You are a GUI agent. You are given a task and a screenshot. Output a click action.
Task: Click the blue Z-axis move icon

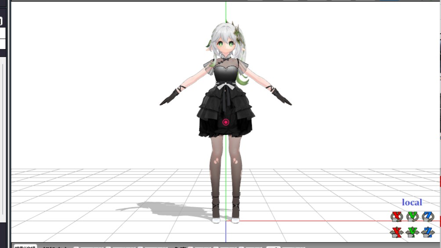click(x=428, y=232)
